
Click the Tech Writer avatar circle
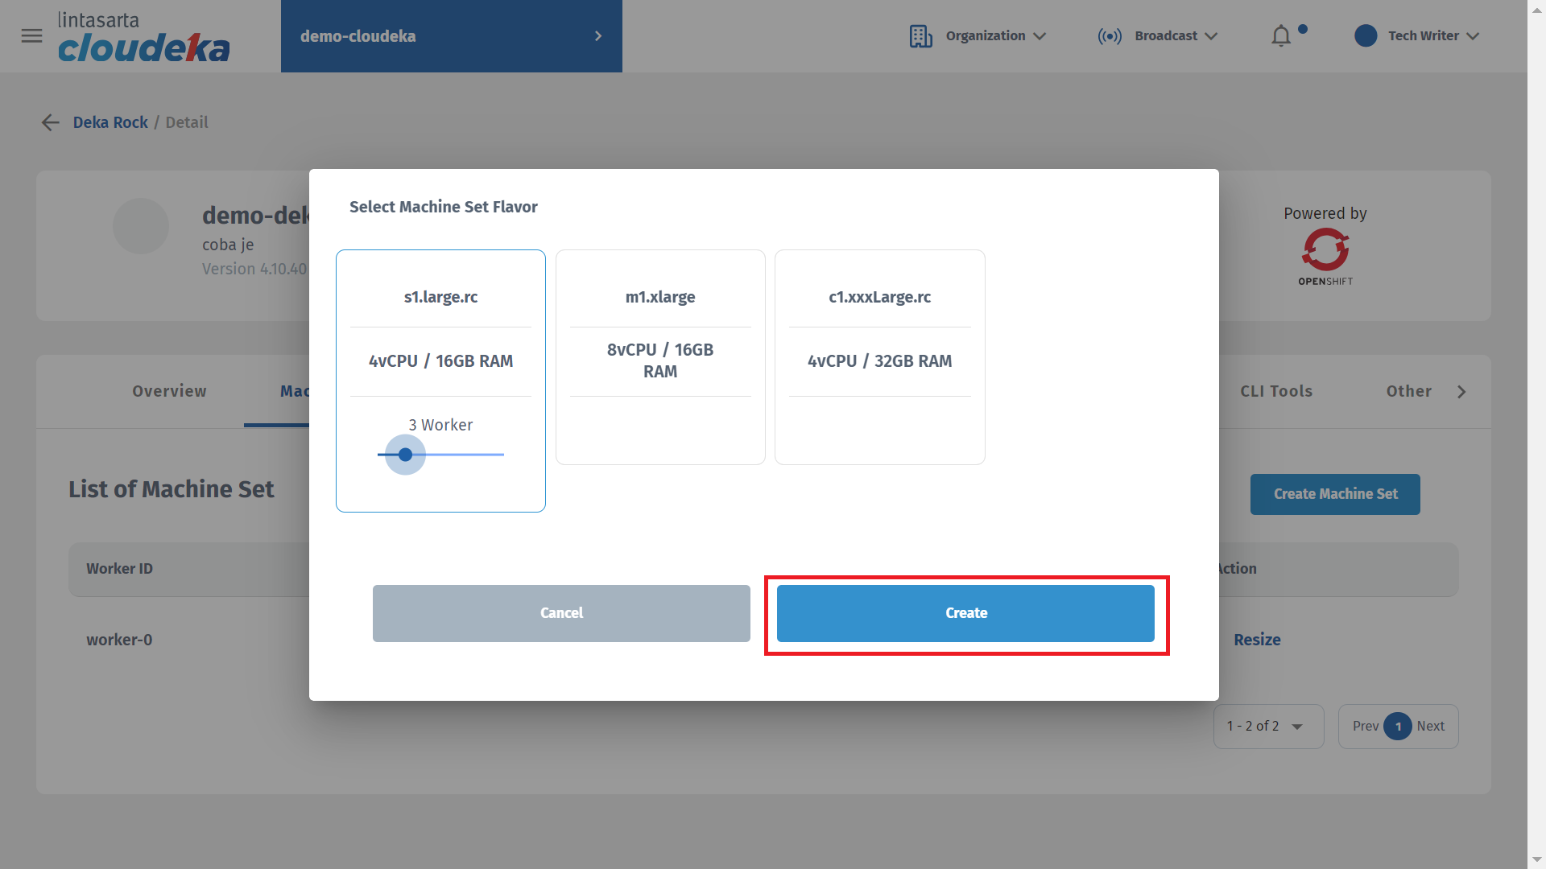click(x=1366, y=36)
